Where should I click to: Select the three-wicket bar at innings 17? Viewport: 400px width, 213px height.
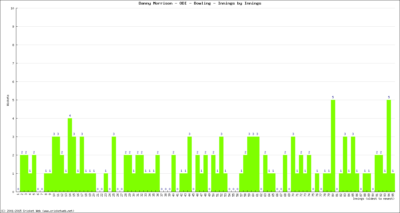tap(82, 164)
